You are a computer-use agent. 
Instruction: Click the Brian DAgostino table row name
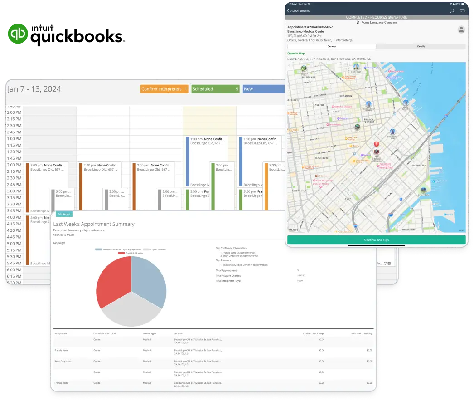[63, 362]
